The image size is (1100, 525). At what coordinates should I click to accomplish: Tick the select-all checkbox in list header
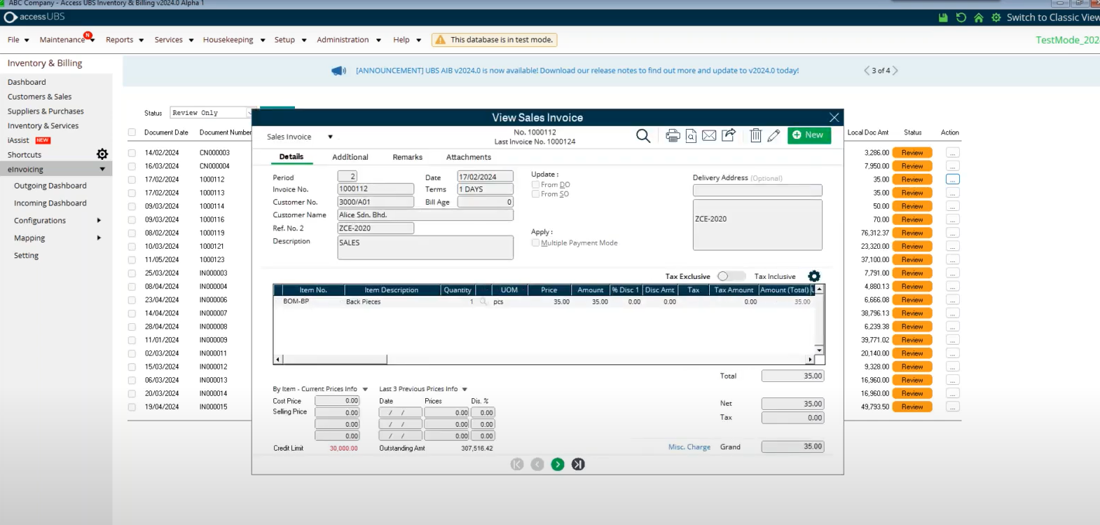132,132
